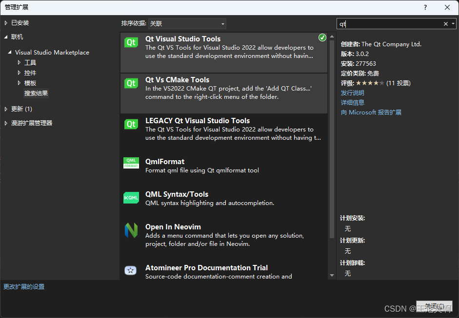Open the 更改扩展的设置 link
This screenshot has width=459, height=318.
point(24,287)
